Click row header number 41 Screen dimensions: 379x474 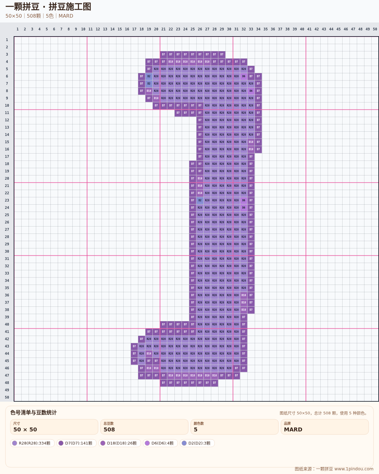7,332
